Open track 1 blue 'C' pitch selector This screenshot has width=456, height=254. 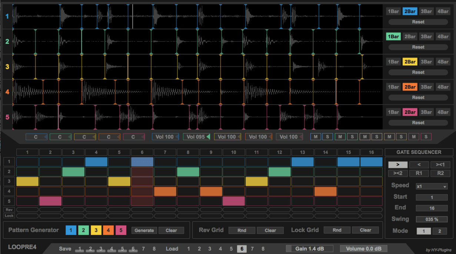36,137
